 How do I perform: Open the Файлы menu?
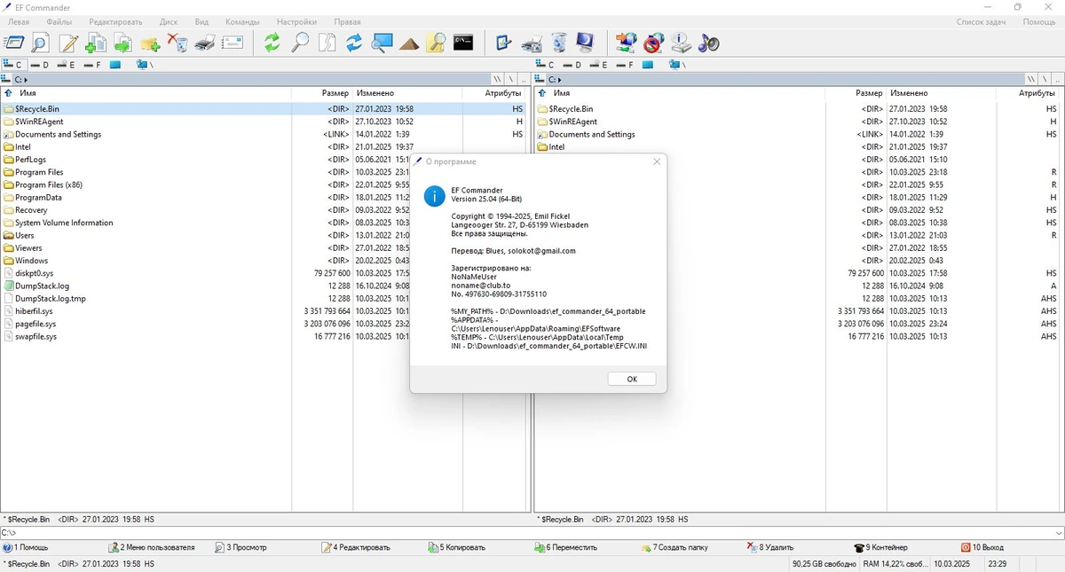click(59, 21)
